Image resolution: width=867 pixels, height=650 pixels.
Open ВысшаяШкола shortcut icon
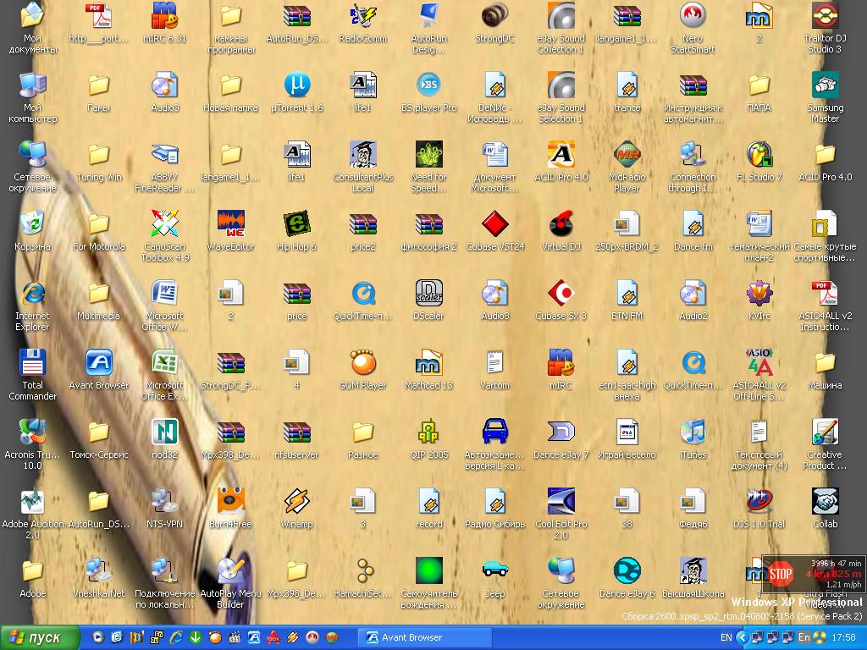(693, 571)
